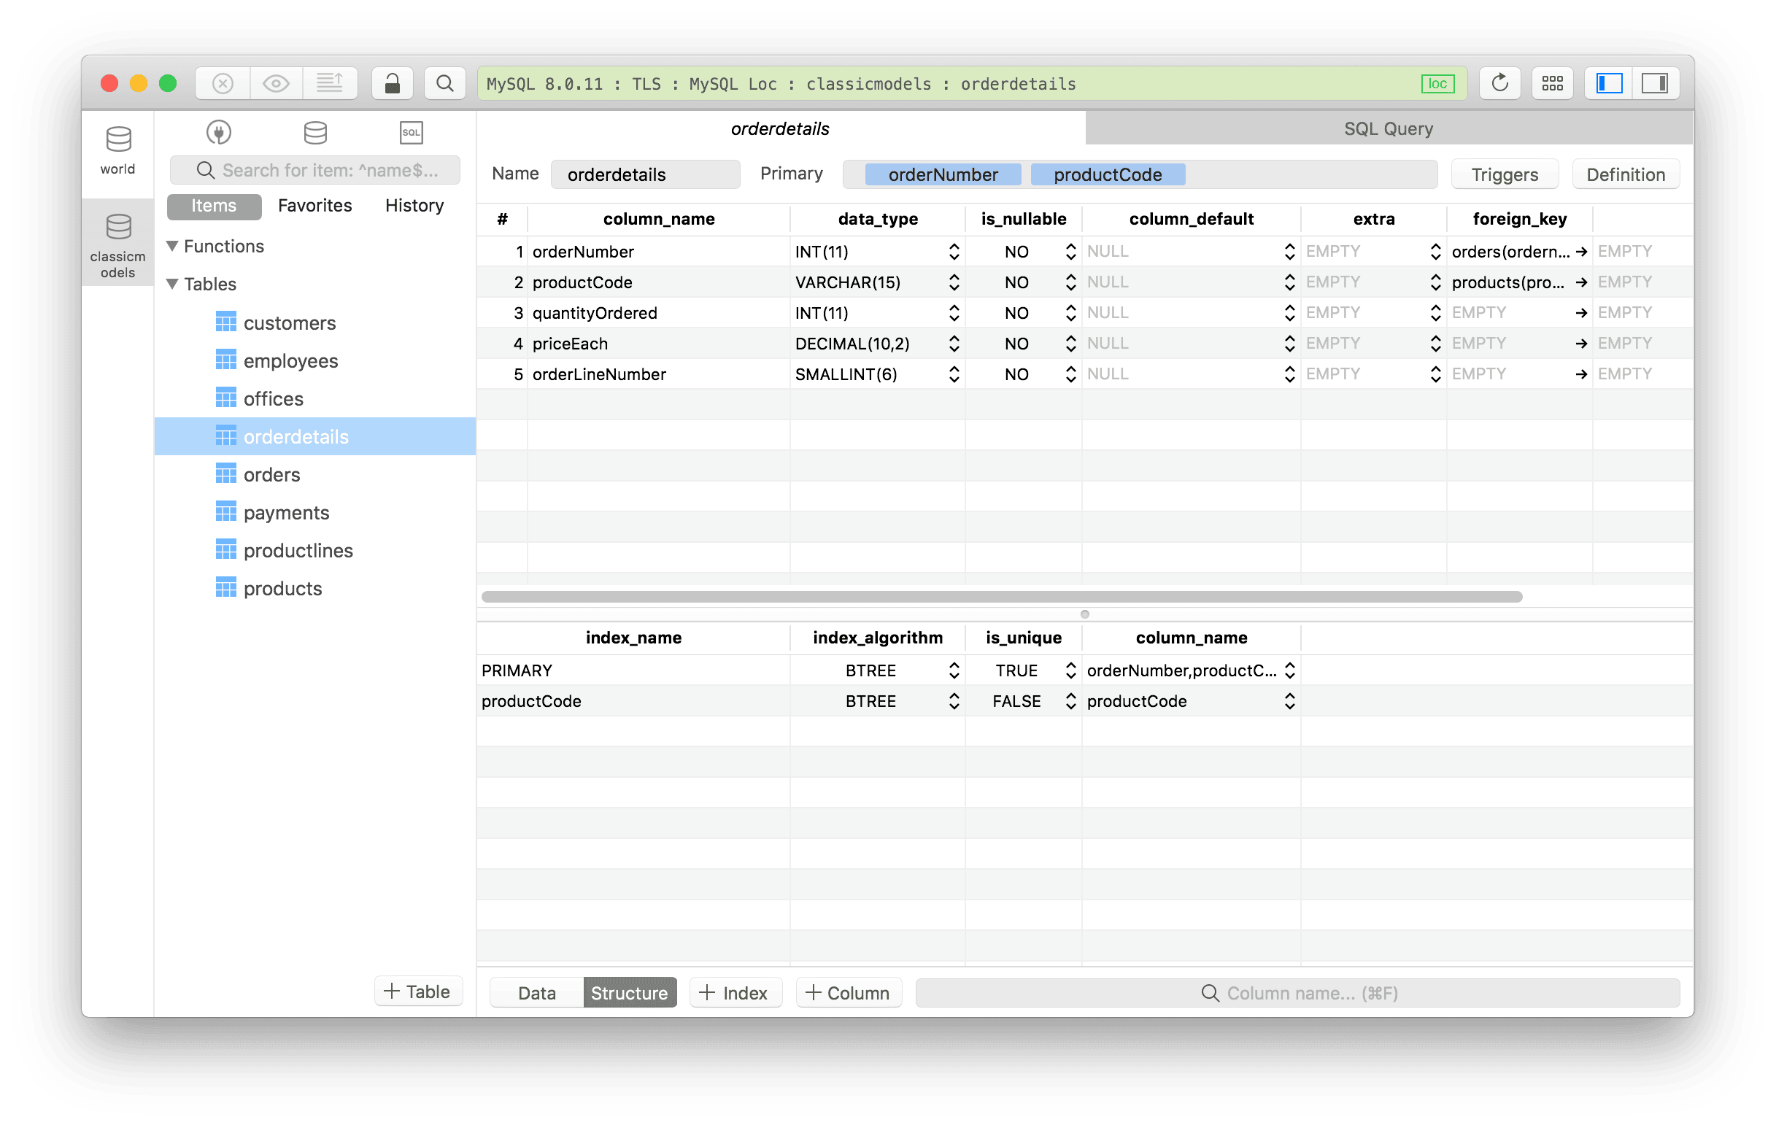
Task: Open the connections grid icon
Action: point(1553,83)
